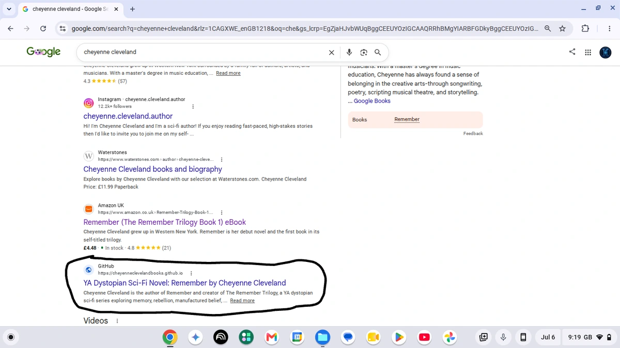Open the quick settings status area
This screenshot has height=348, width=620.
click(x=590, y=337)
